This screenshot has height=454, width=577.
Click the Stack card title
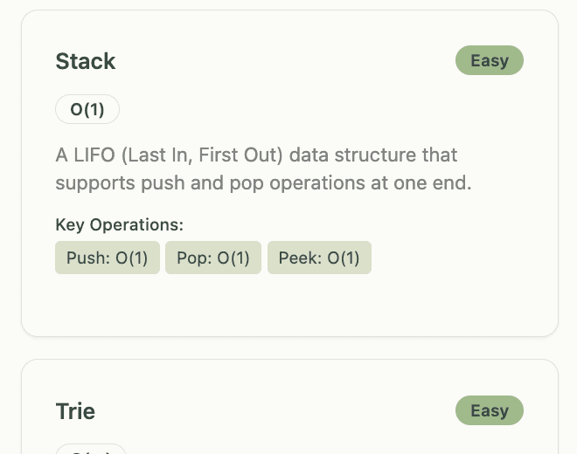[x=86, y=61]
